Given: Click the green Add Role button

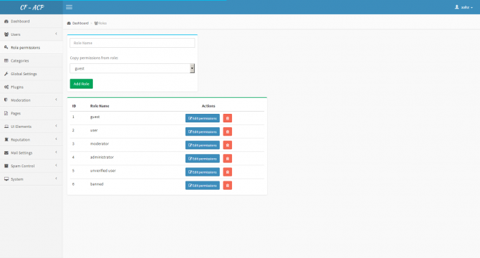Looking at the screenshot, I should pyautogui.click(x=82, y=84).
